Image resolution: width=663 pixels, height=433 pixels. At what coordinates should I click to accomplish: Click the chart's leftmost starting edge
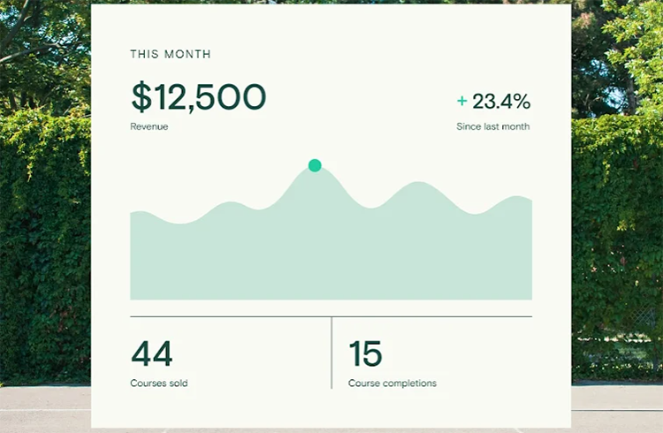tap(131, 255)
